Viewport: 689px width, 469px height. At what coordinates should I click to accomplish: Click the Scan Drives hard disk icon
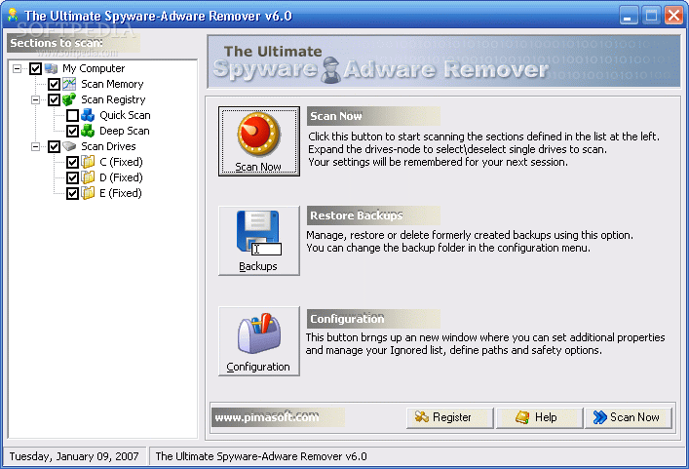pos(69,146)
